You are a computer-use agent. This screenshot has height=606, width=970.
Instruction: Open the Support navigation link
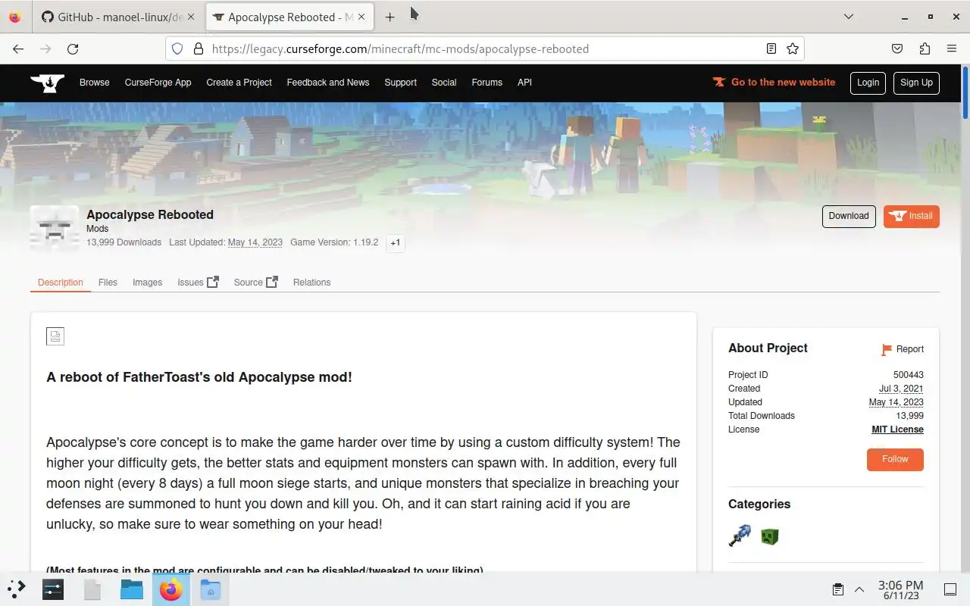[400, 83]
